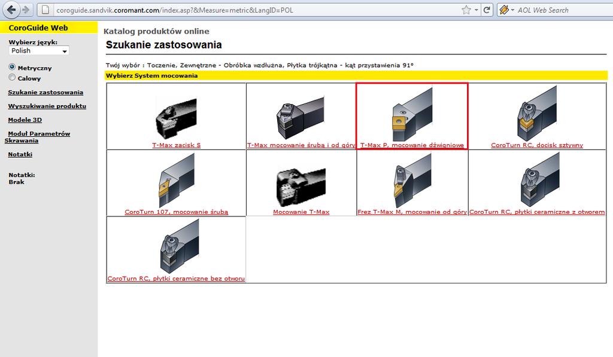Image resolution: width=613 pixels, height=357 pixels.
Task: Select the Calowy radio button
Action: pyautogui.click(x=12, y=77)
